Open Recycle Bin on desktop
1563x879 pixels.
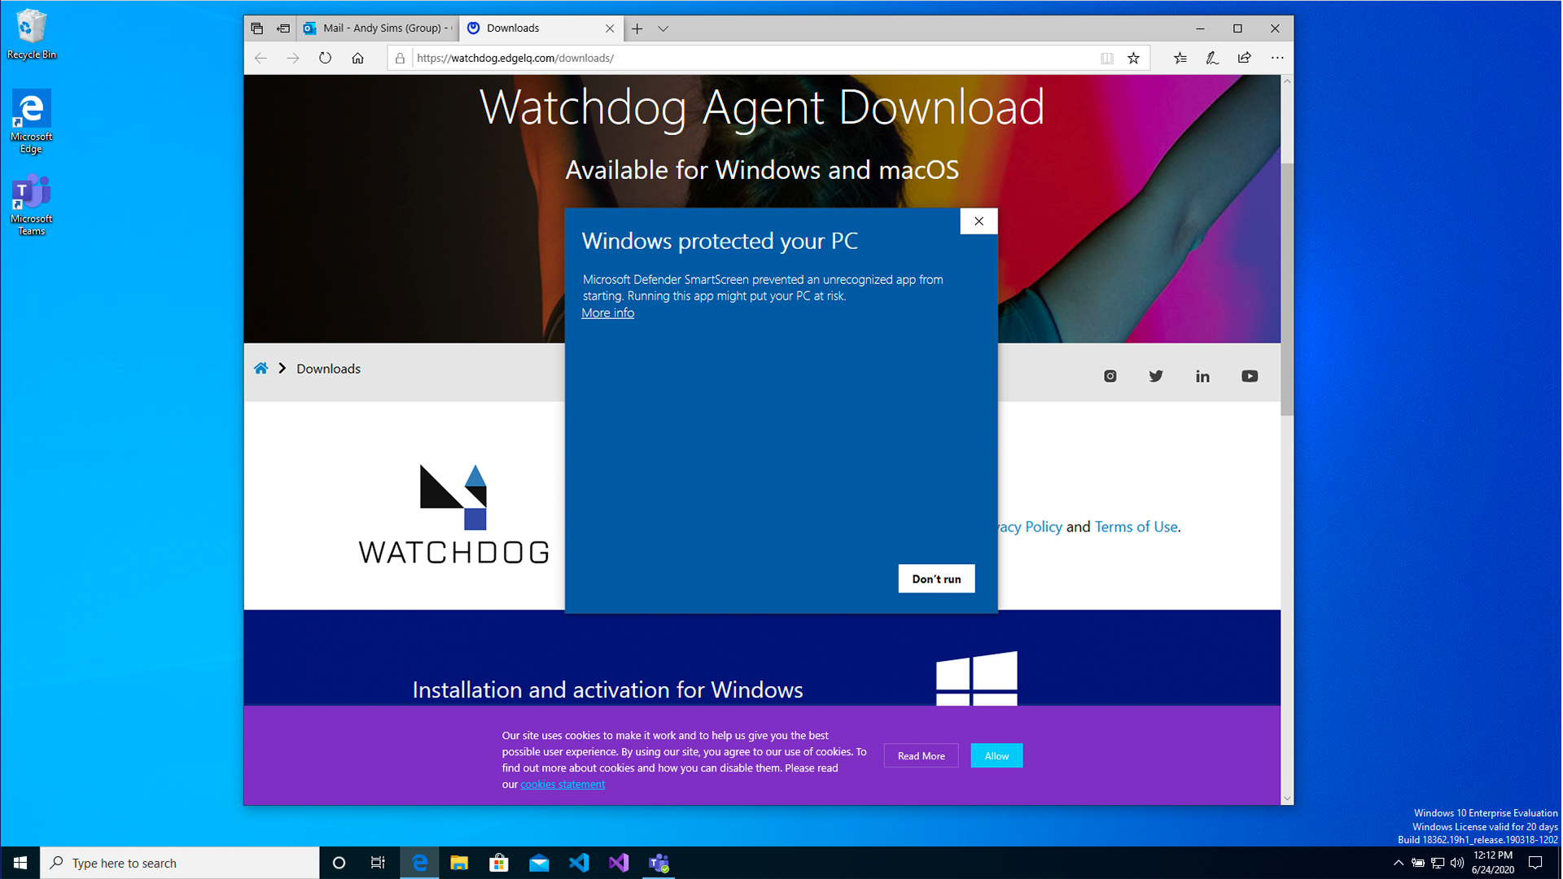(31, 34)
